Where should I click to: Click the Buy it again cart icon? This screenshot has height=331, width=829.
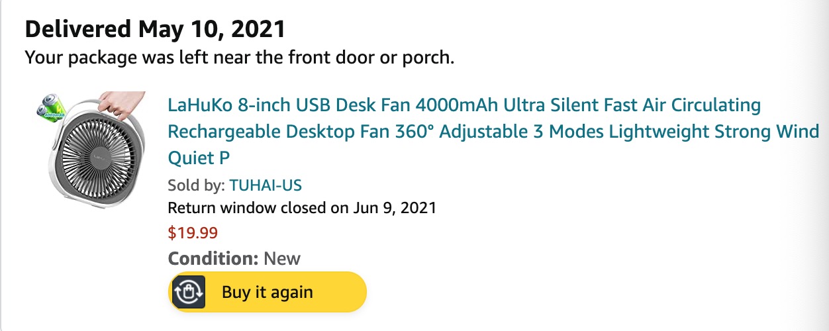[x=188, y=292]
